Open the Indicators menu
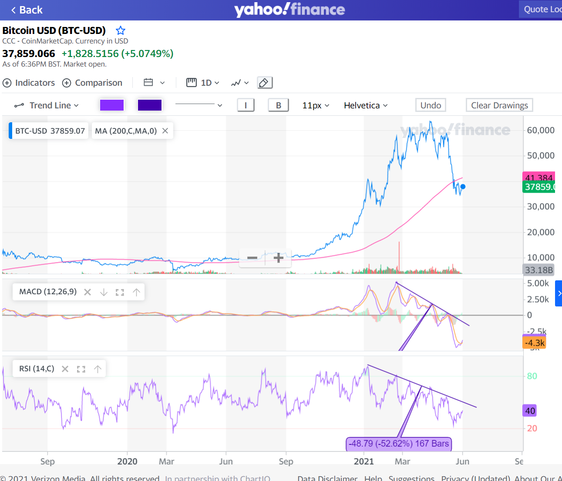Viewport: 562px width, 481px height. coord(29,83)
